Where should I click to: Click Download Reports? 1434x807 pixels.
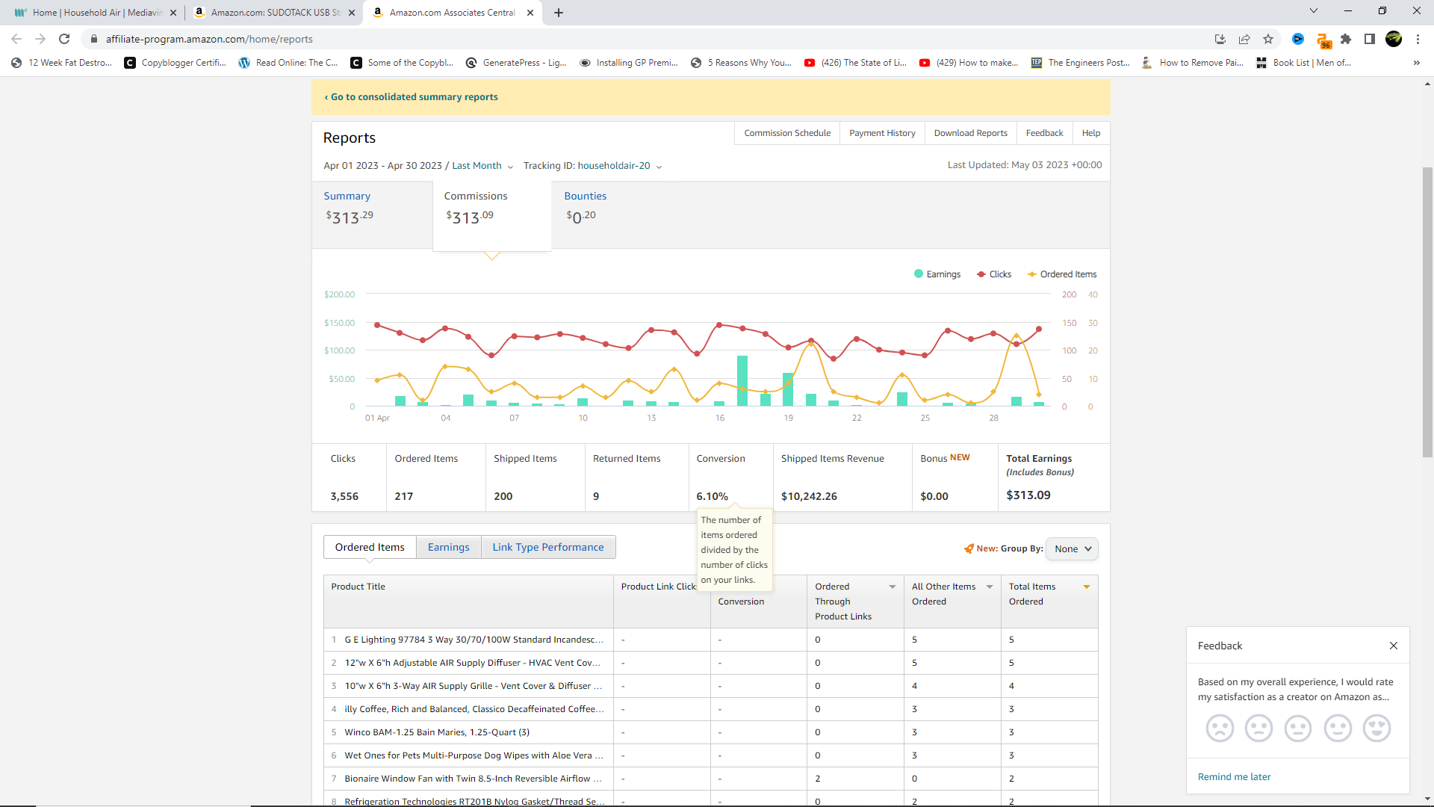(970, 133)
